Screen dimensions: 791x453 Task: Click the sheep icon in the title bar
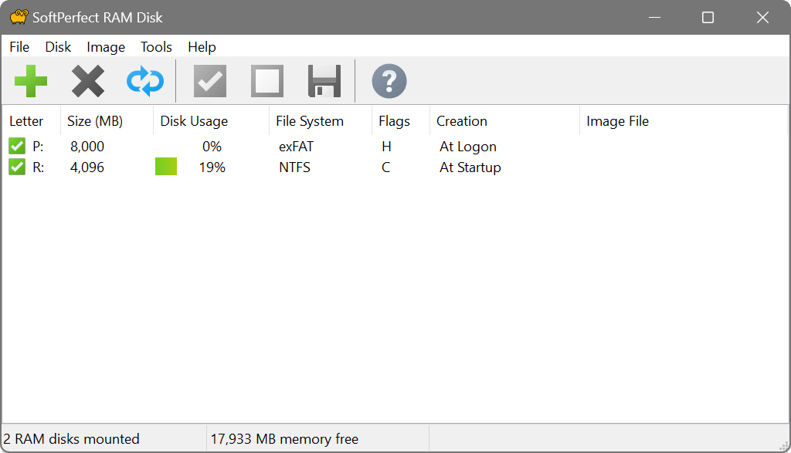pyautogui.click(x=18, y=16)
